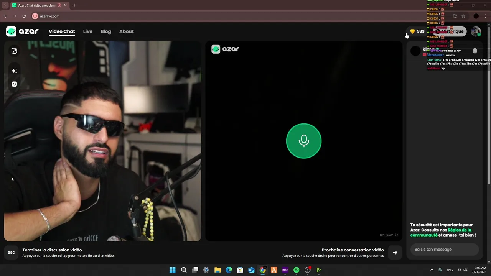491x276 pixels.
Task: Open File Explorer from taskbar
Action: coord(217,270)
